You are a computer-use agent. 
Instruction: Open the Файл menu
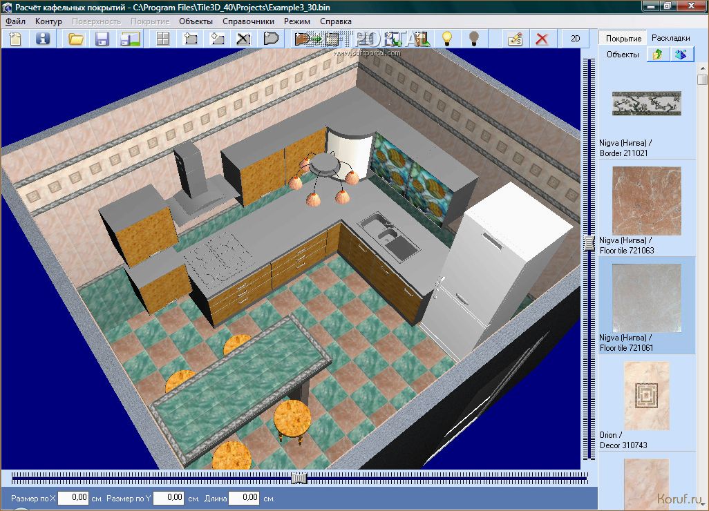coord(15,21)
